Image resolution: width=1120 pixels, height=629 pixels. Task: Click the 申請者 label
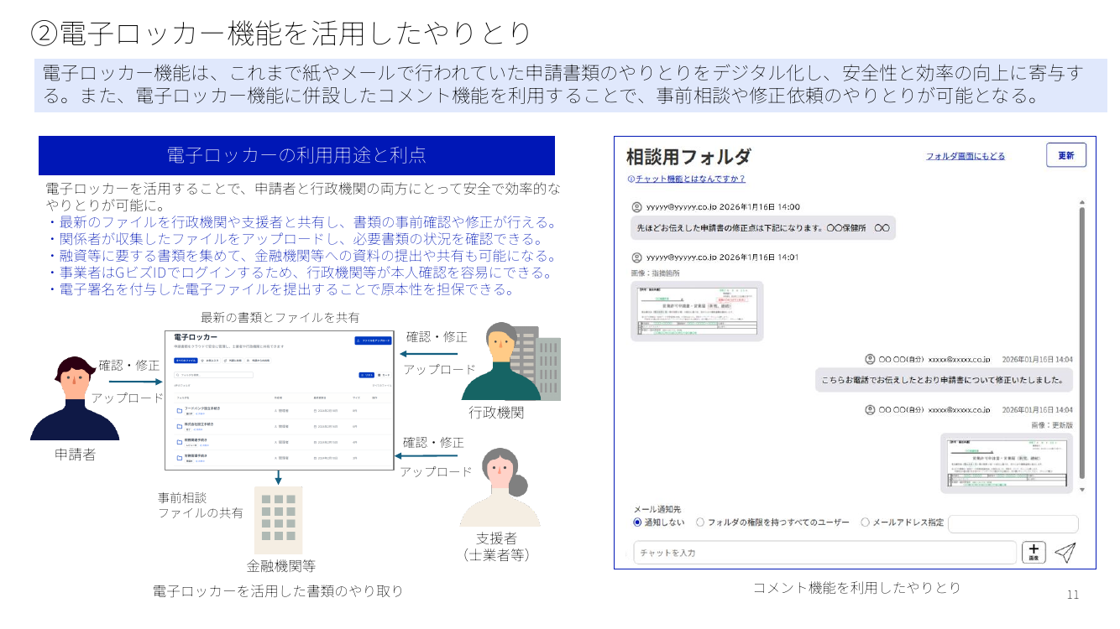coord(75,454)
